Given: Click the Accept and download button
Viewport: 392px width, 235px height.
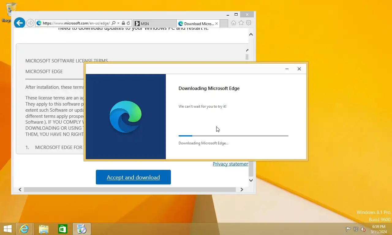Looking at the screenshot, I should coord(133,177).
